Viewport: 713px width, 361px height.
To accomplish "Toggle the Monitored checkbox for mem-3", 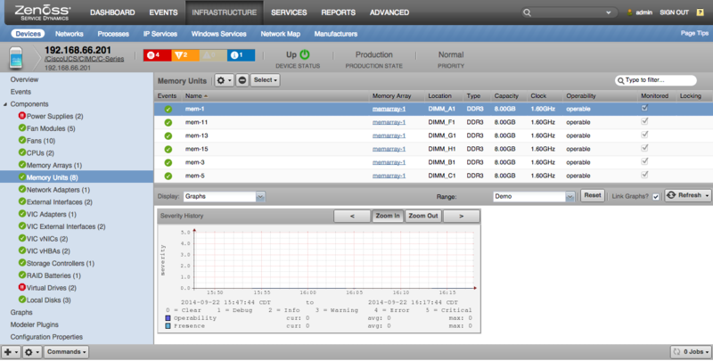I will pos(644,161).
